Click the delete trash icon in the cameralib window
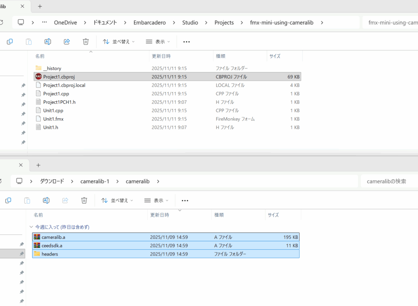The width and height of the screenshot is (418, 306). (x=84, y=200)
